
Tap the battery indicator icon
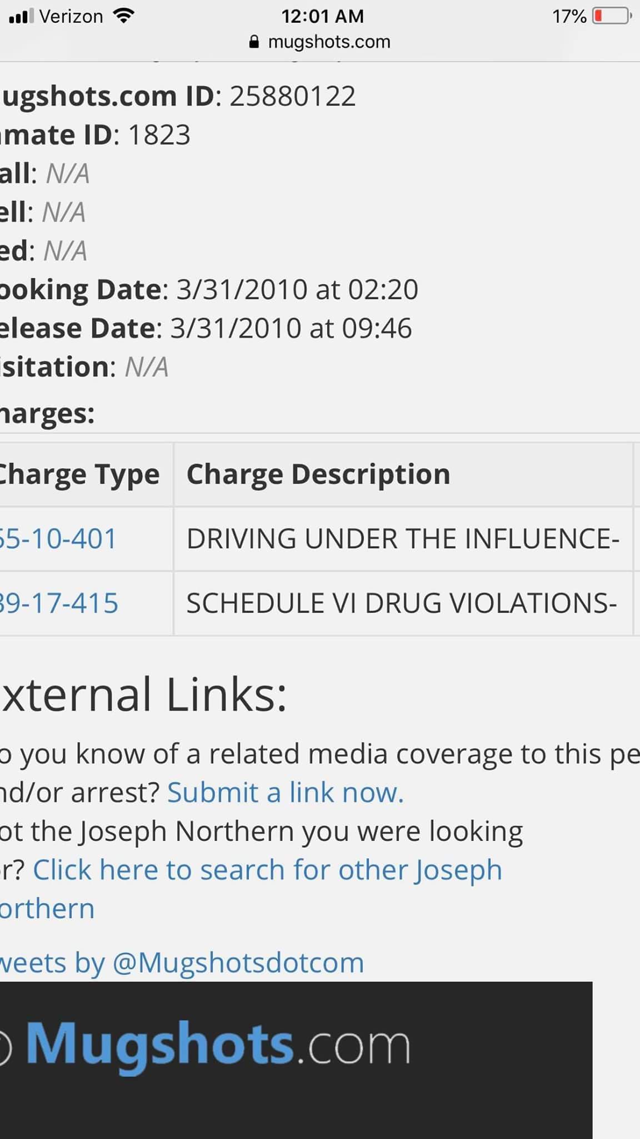click(x=612, y=16)
